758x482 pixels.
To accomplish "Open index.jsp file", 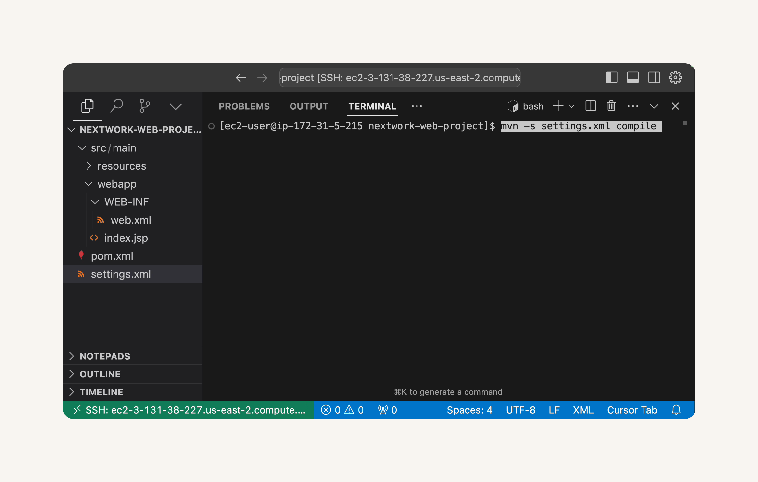I will (x=133, y=238).
